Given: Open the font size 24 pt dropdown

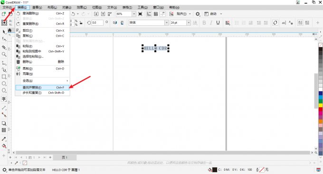Looking at the screenshot, I should [189, 22].
